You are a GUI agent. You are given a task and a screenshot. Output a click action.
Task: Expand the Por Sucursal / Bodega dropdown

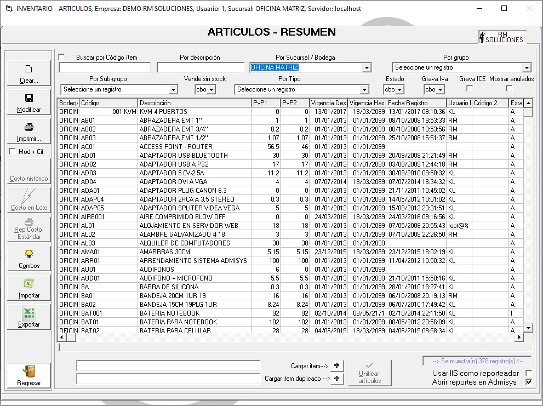(x=367, y=68)
